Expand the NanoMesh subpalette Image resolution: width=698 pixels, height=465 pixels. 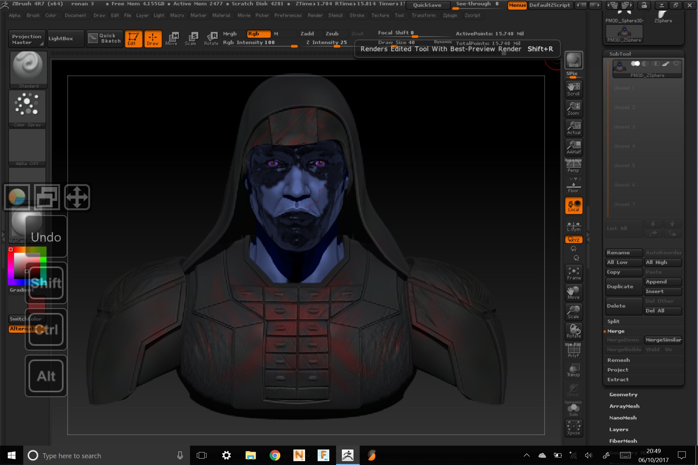point(623,418)
